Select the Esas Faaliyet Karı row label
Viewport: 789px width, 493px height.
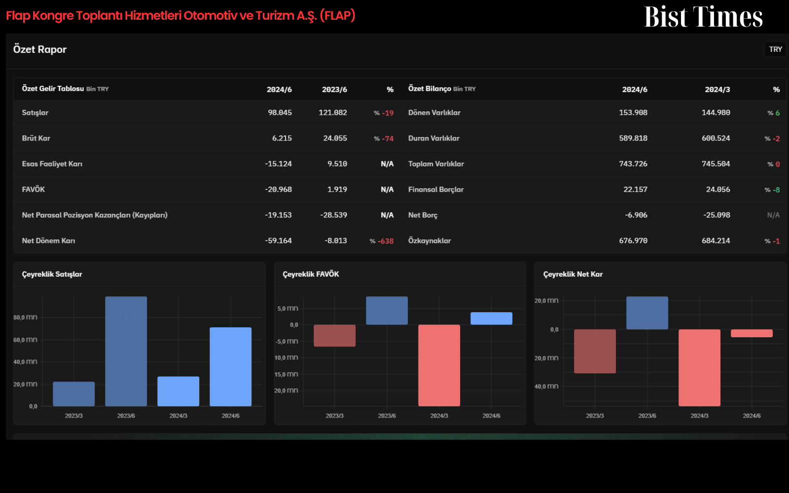[x=52, y=164]
